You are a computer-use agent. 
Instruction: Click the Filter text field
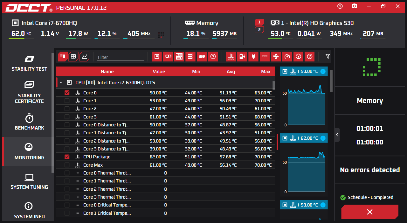pos(121,57)
